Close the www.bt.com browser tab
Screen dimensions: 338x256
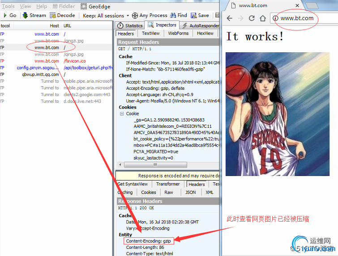click(297, 6)
